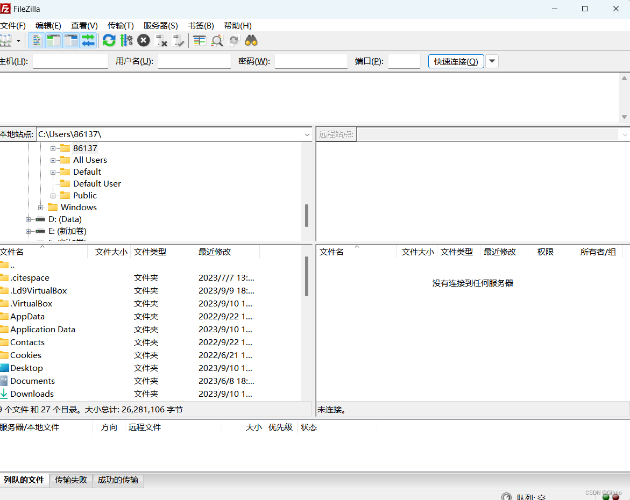The width and height of the screenshot is (630, 500).
Task: Open the quick connect history dropdown
Action: [492, 61]
